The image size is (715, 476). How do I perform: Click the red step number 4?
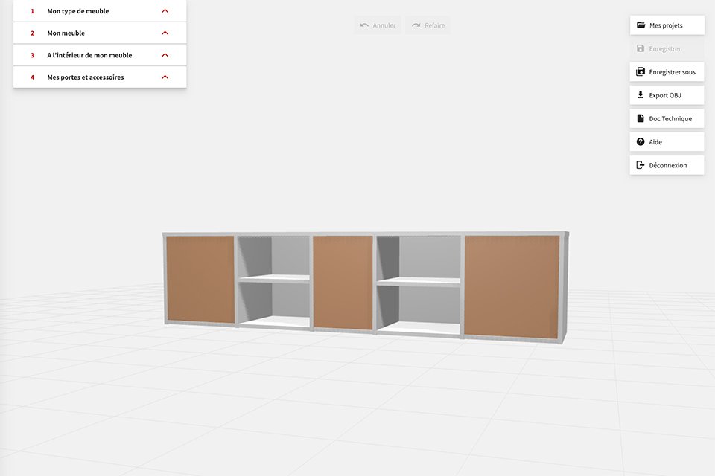point(32,77)
